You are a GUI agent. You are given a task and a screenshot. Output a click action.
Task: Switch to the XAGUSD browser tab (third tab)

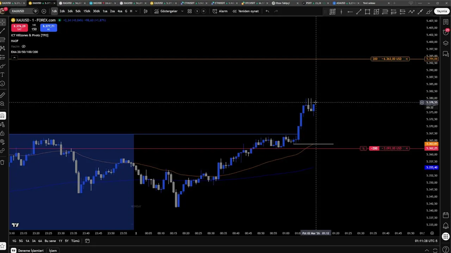[72, 3]
